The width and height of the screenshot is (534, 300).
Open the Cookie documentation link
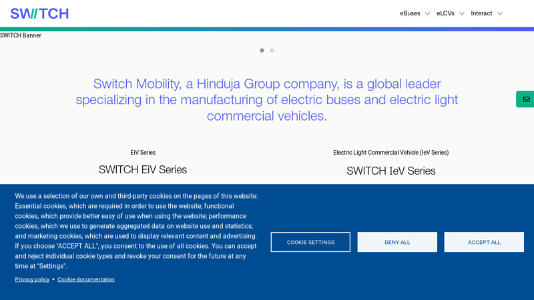coord(86,279)
